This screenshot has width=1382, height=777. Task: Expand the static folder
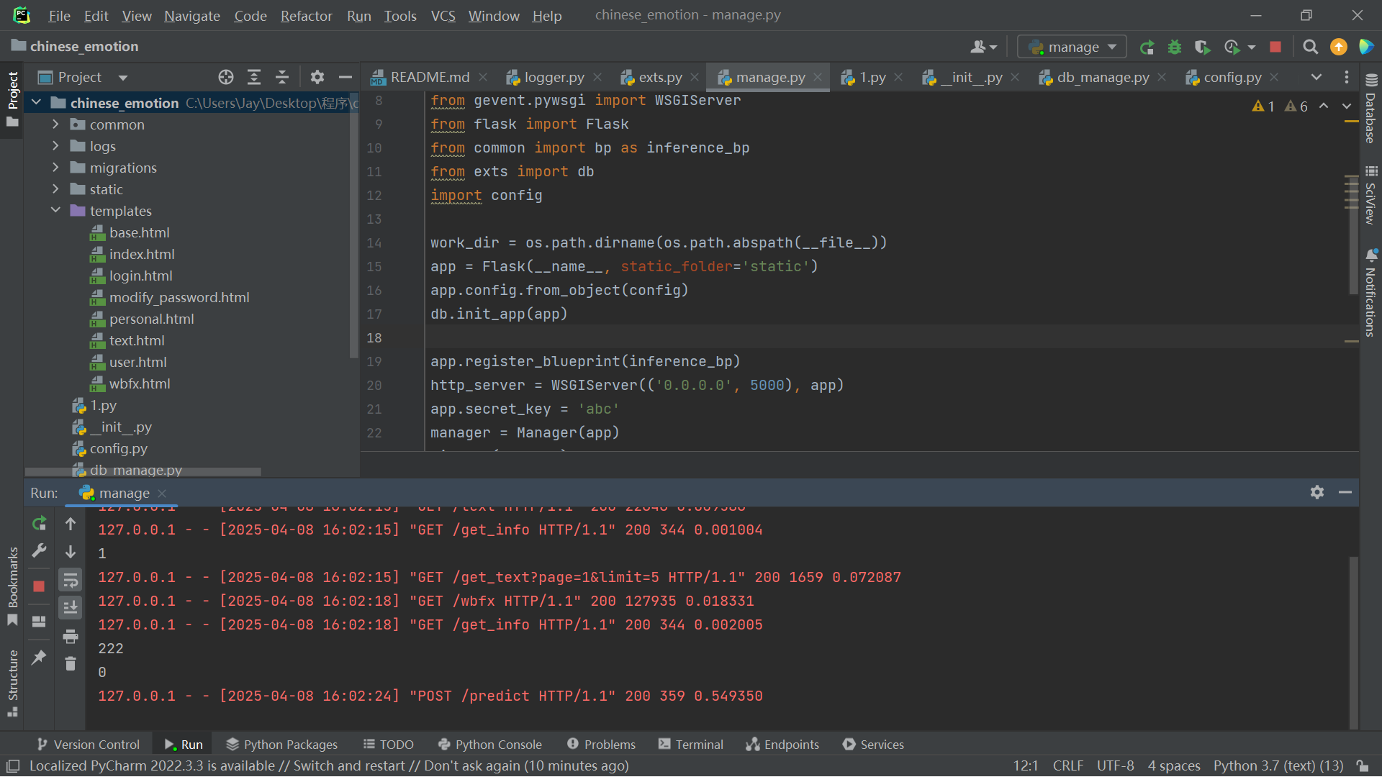pyautogui.click(x=56, y=189)
